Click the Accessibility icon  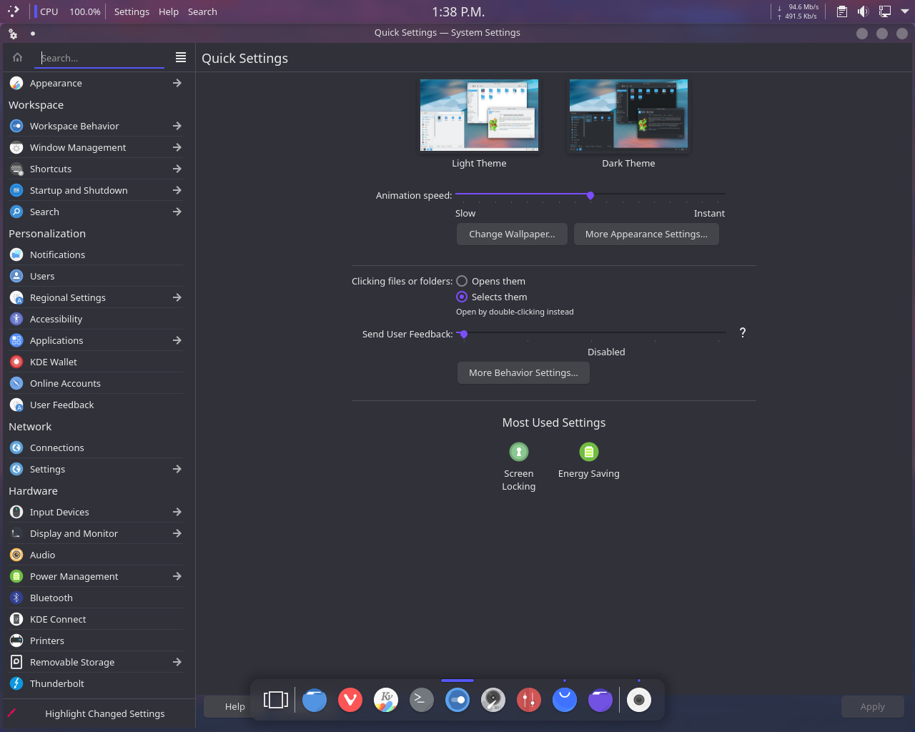(16, 319)
